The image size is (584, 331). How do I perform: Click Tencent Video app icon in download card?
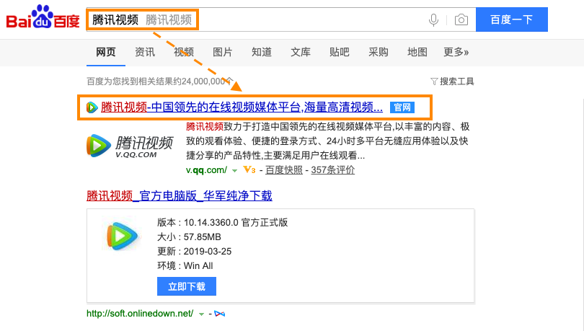[122, 236]
